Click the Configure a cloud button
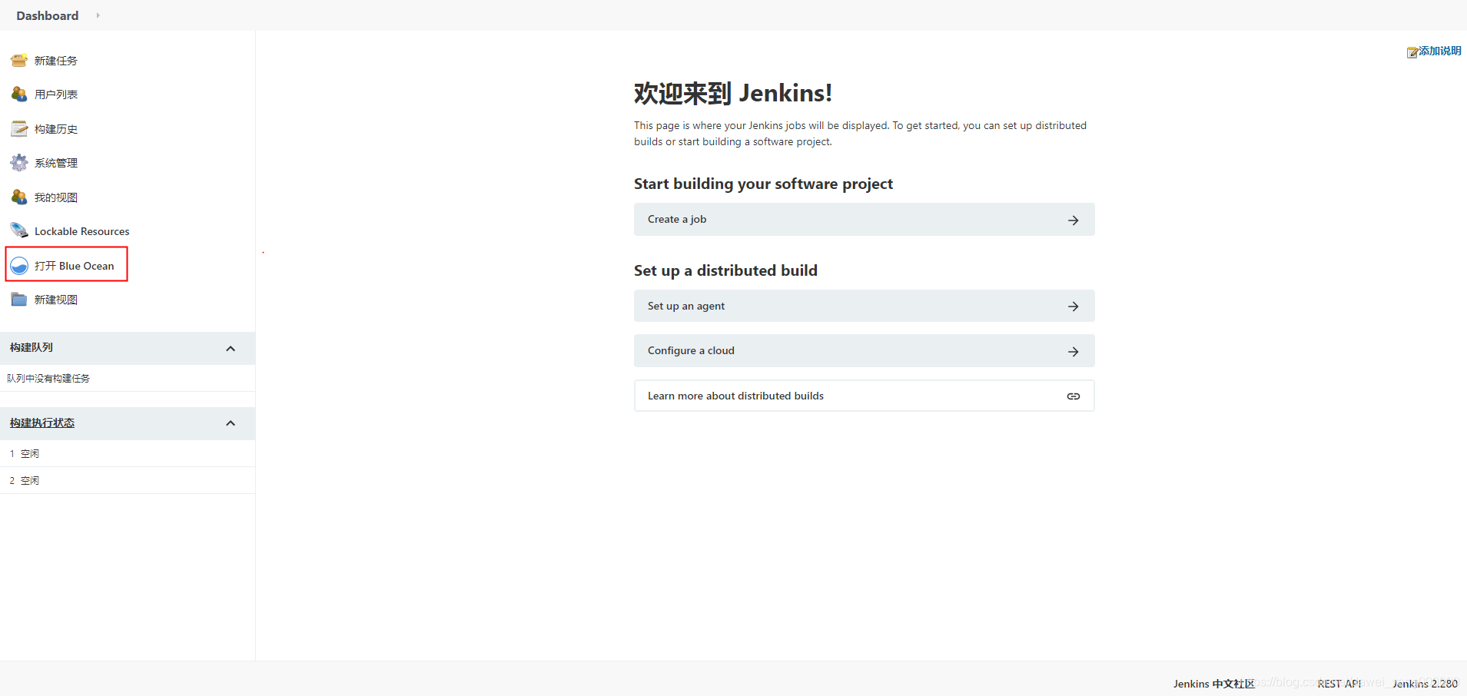 pyautogui.click(x=864, y=350)
